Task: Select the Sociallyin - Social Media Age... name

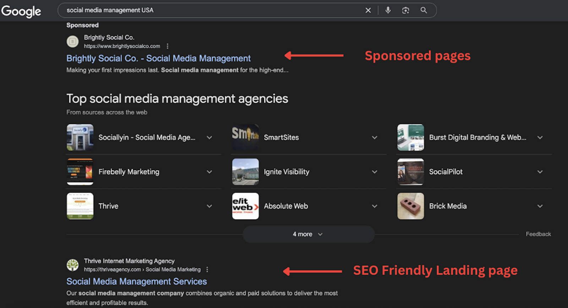Action: coord(147,138)
